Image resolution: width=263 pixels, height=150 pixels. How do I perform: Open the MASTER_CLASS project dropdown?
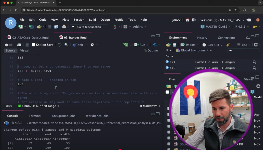tap(216, 27)
